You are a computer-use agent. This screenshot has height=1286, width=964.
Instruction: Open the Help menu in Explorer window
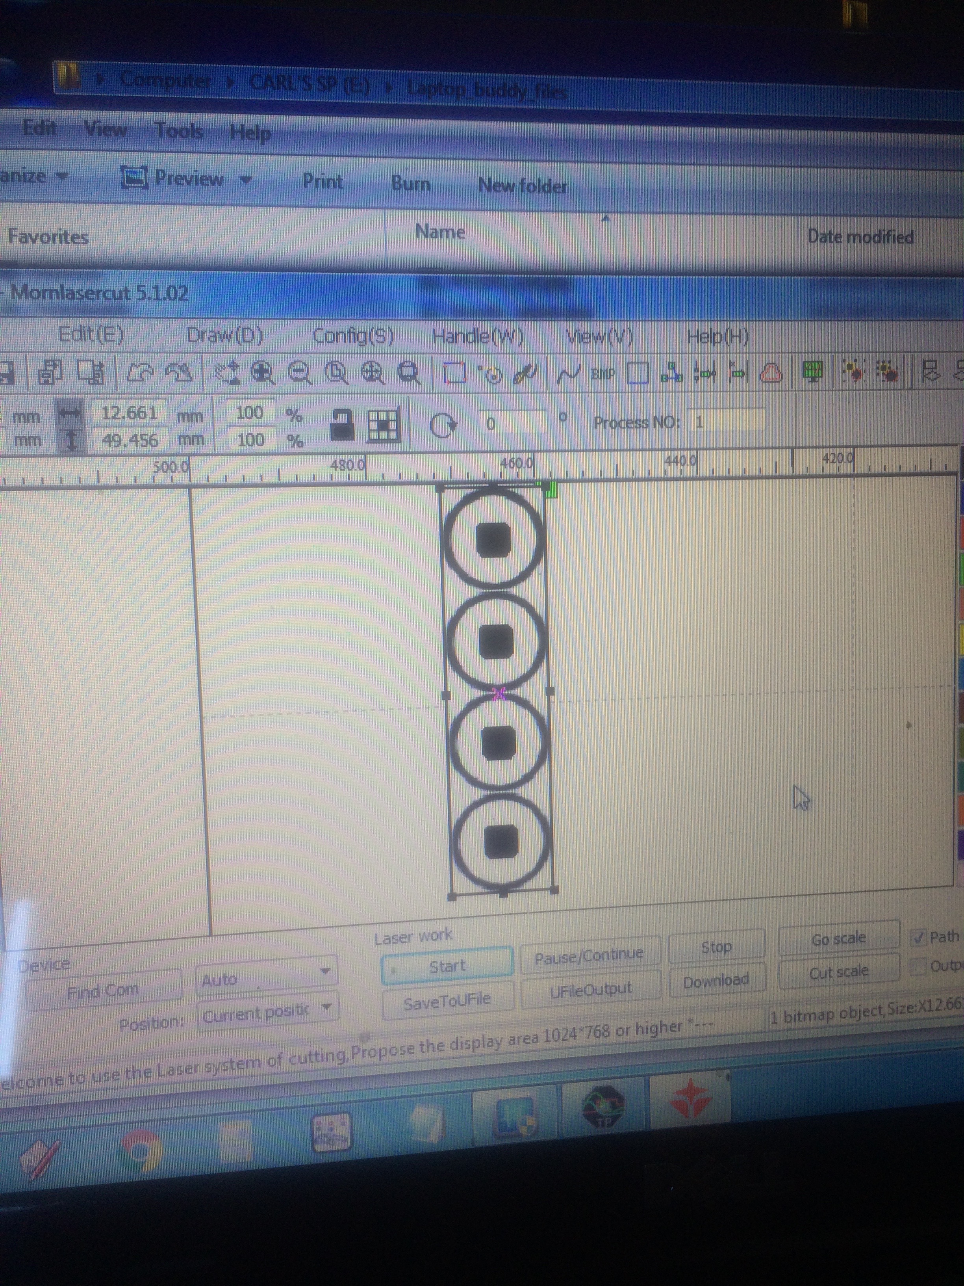coord(250,132)
